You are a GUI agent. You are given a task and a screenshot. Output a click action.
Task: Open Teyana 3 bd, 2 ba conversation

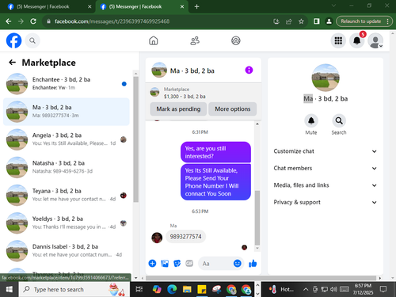67,195
